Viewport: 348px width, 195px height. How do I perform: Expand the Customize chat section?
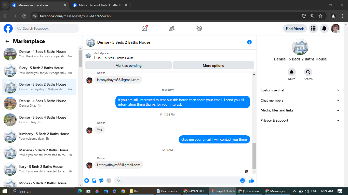coord(300,90)
